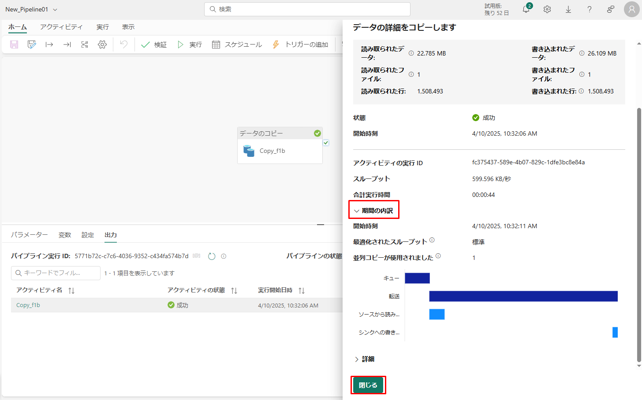
Task: Collapse the 期間の内訳 section
Action: (373, 211)
